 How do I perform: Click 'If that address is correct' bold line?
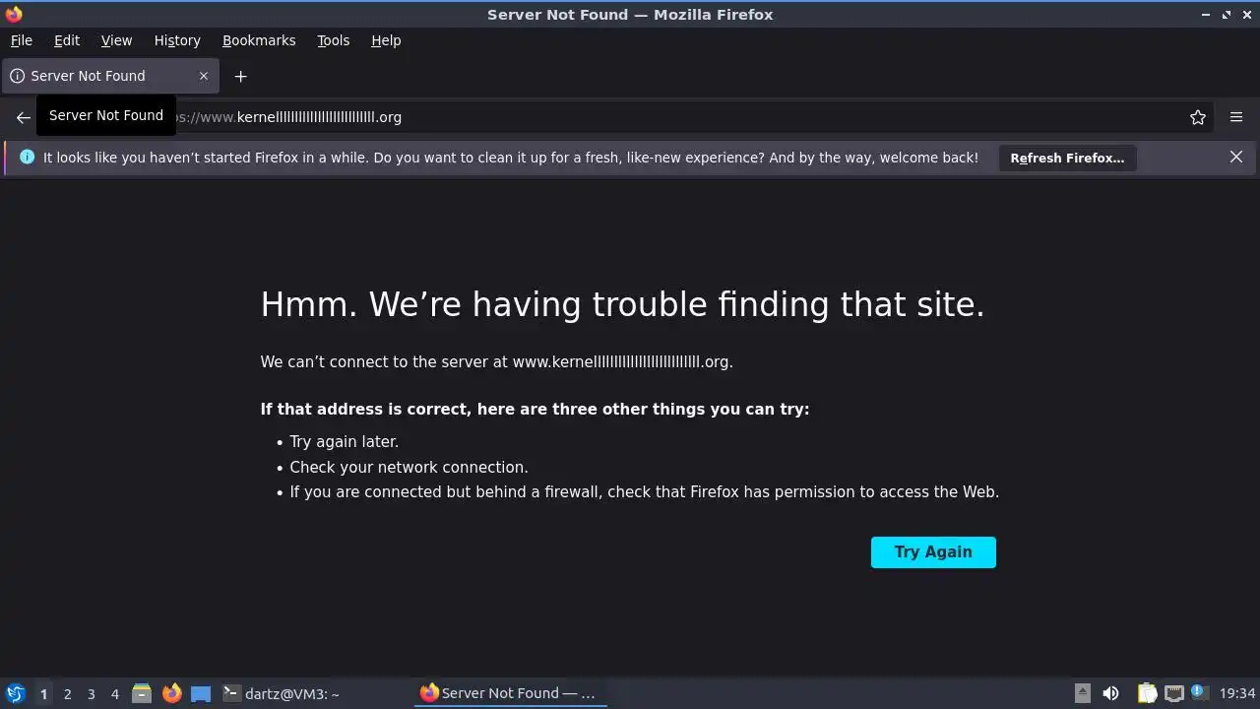tap(535, 410)
